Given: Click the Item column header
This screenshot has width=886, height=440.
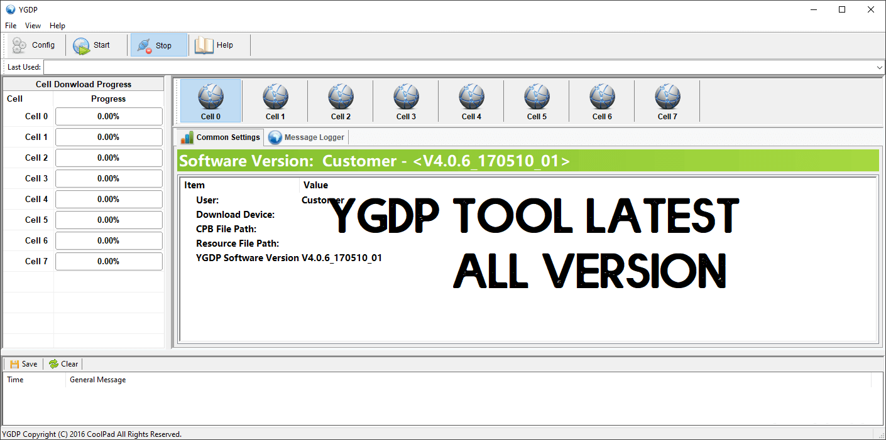Looking at the screenshot, I should tap(241, 185).
